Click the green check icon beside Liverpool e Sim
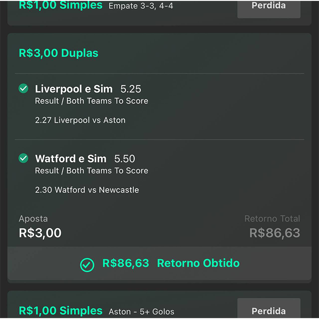319x319 pixels. pos(24,89)
